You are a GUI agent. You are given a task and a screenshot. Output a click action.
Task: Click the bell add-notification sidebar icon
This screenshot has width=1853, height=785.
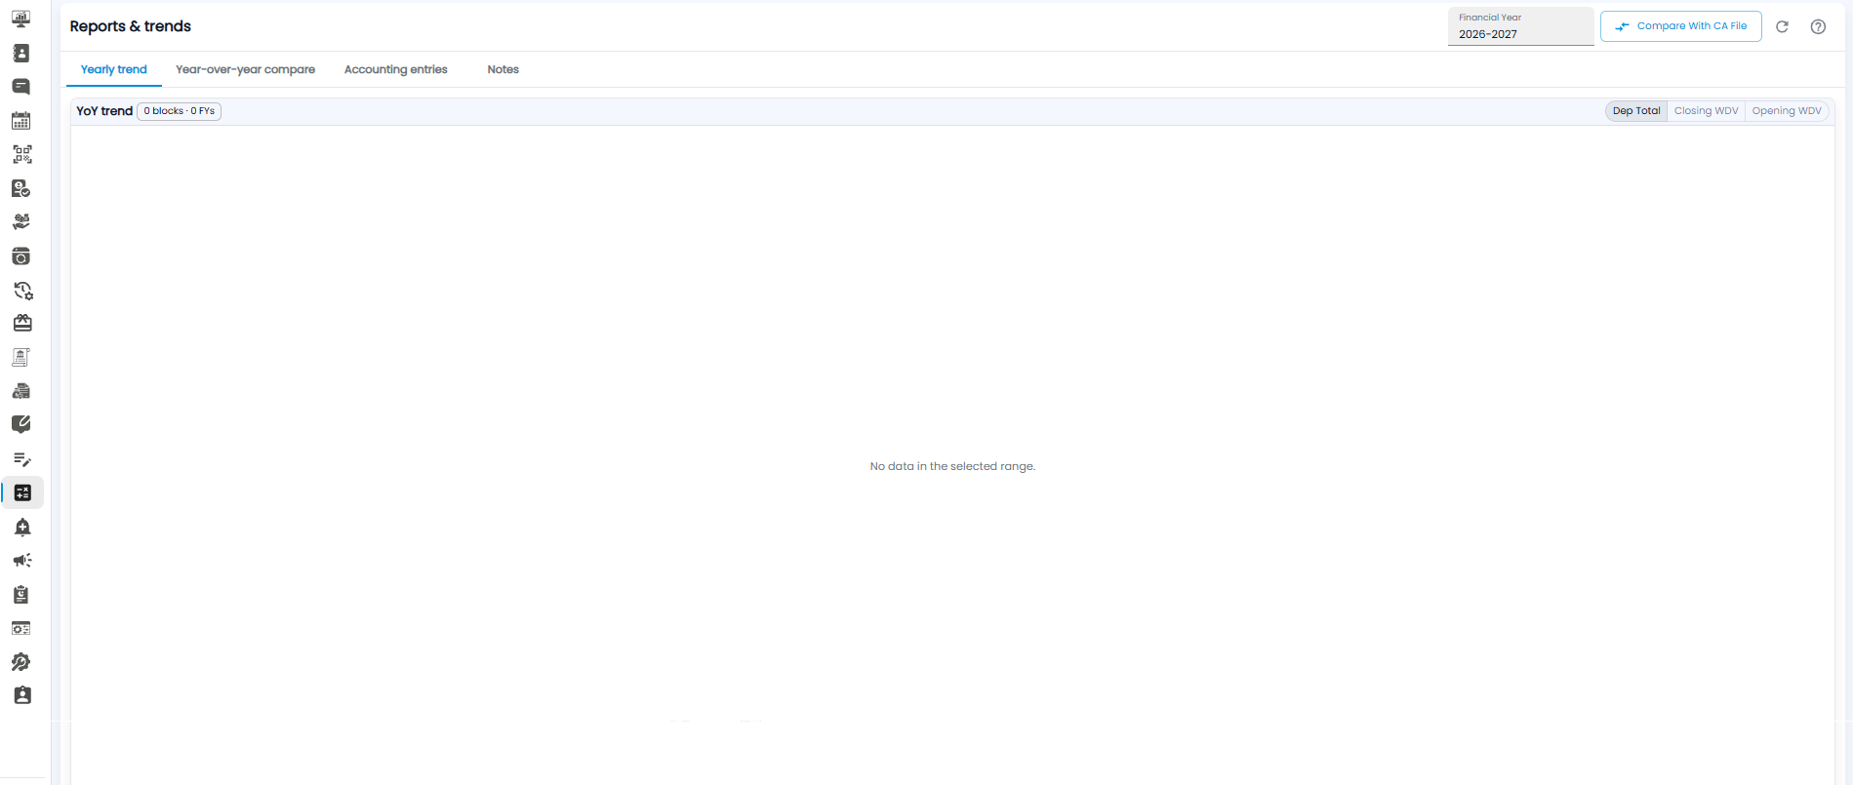(21, 527)
